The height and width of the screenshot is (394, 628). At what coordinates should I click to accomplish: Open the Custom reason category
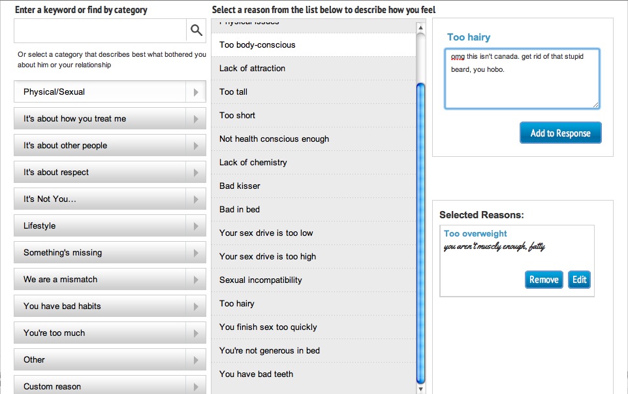110,385
